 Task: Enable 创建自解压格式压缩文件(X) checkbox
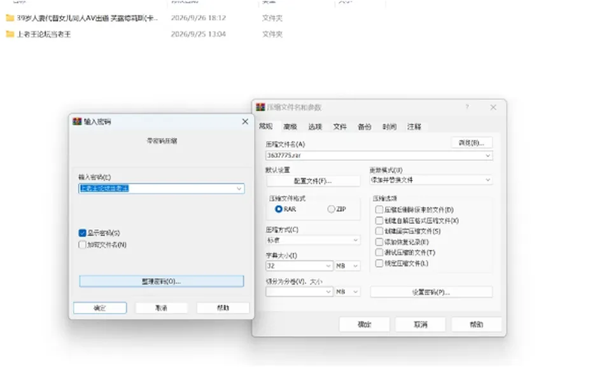[x=379, y=221]
